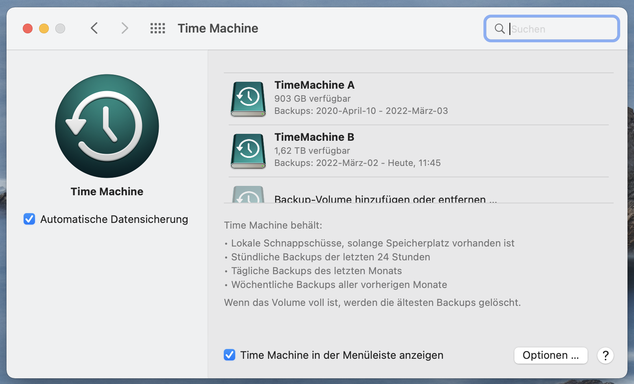Close the Time Machine preferences window
Screen dimensions: 634x384
(28, 28)
